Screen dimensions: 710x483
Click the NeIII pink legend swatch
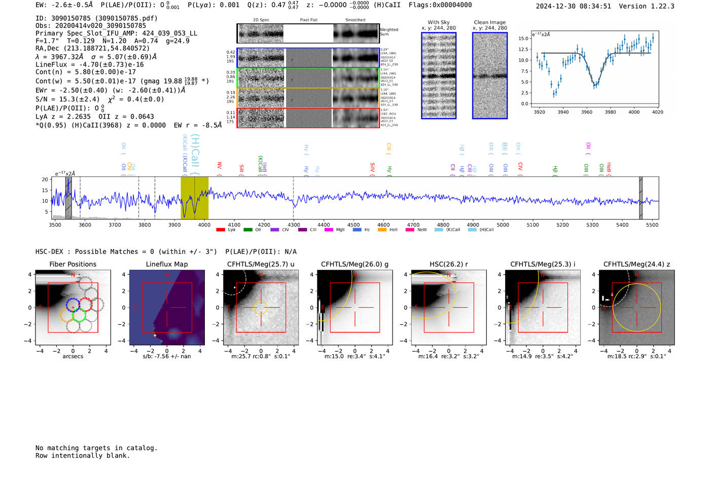[410, 230]
